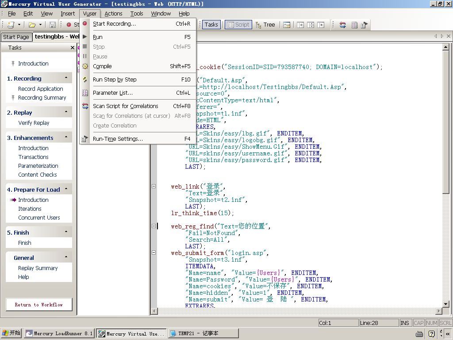Toggle the Tasks pane toolbar button

tap(211, 25)
